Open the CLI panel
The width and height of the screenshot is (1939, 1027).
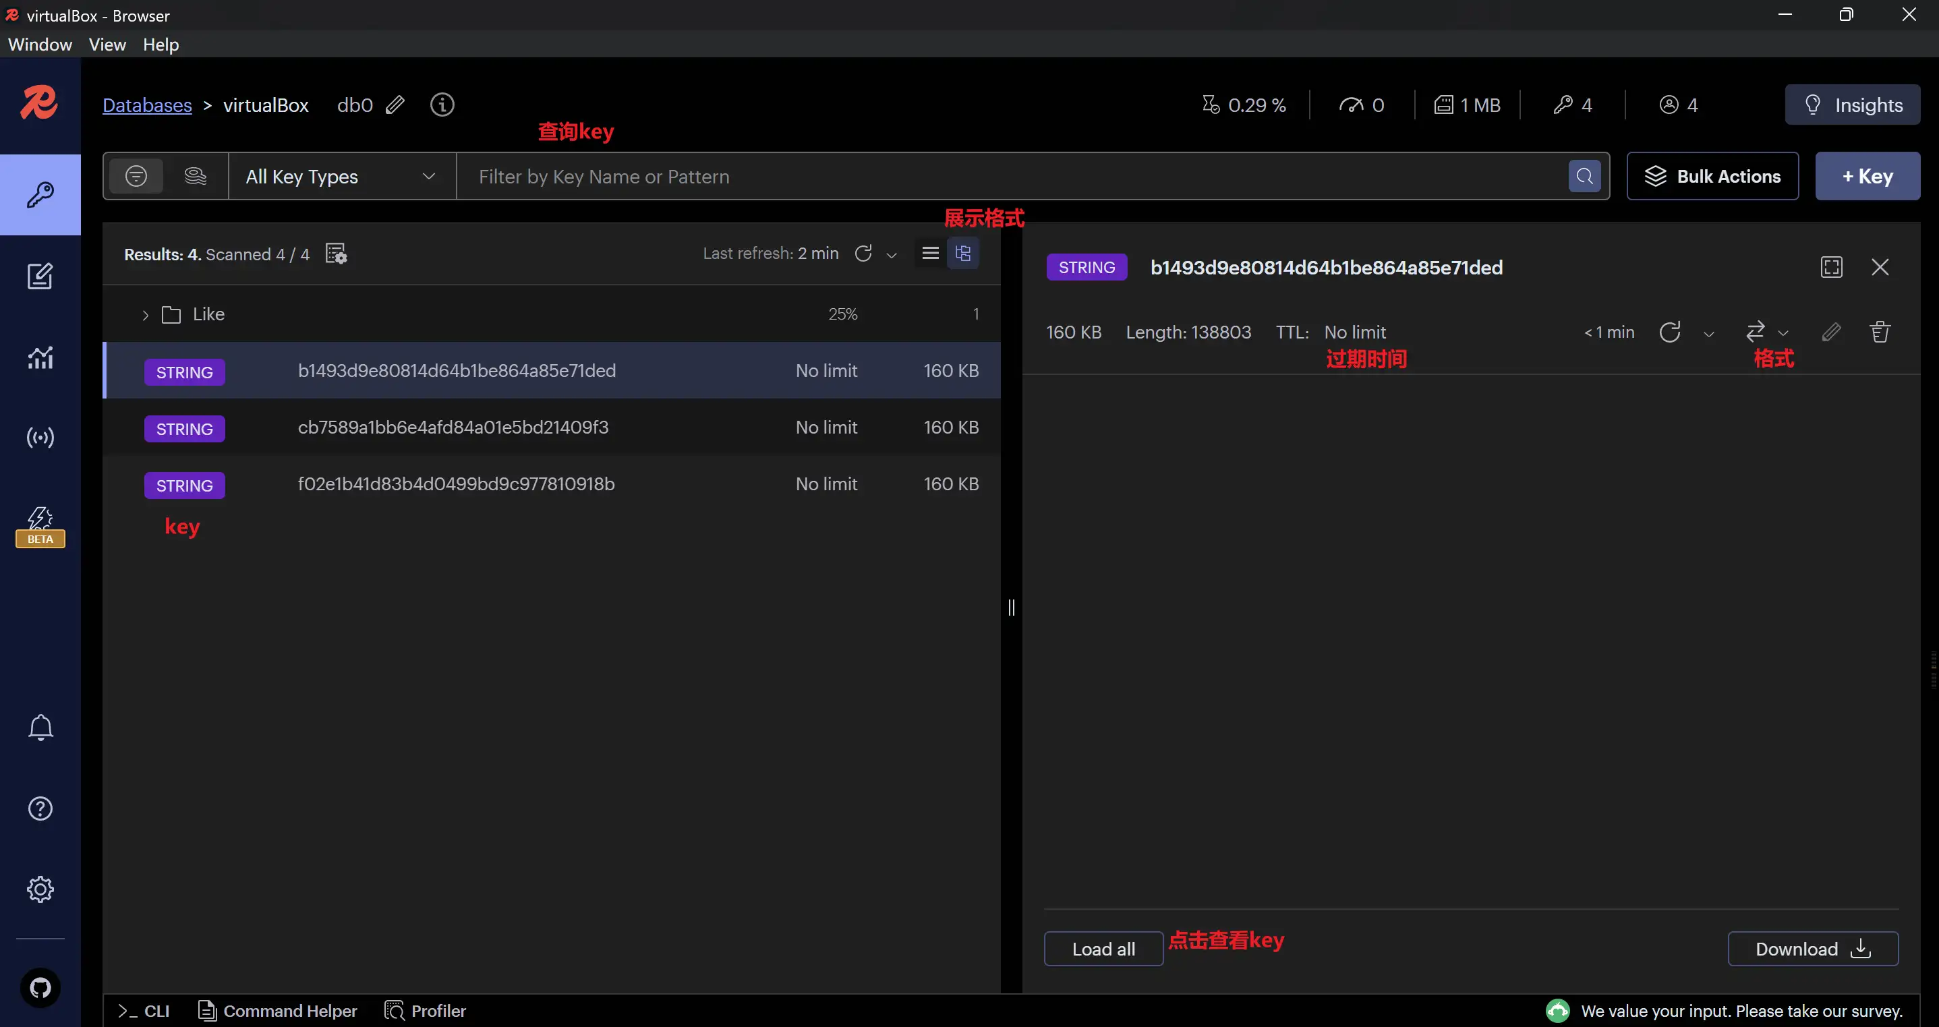click(143, 1010)
